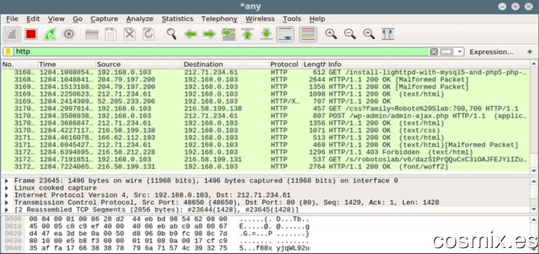Find a packet with magnifier icon
The image size is (539, 254).
tap(171, 34)
